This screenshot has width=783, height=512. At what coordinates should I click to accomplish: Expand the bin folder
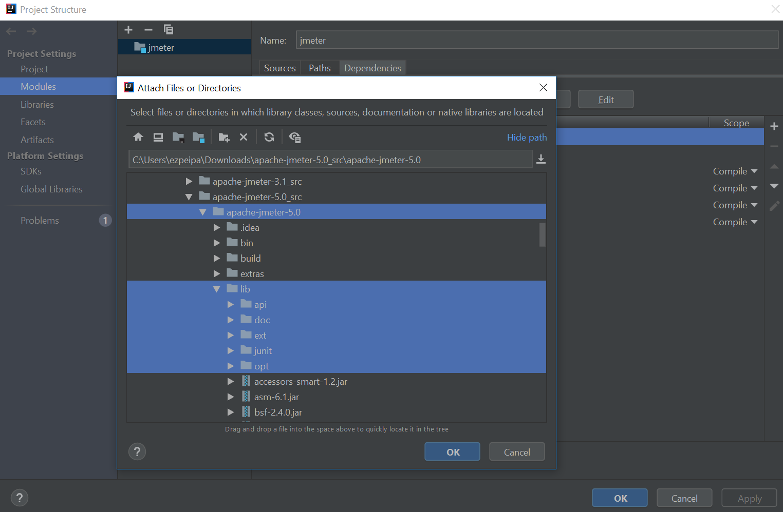(x=217, y=243)
